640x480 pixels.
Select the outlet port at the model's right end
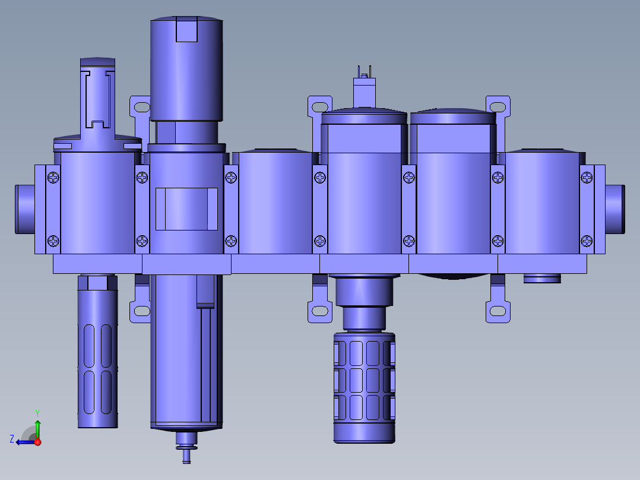click(615, 209)
